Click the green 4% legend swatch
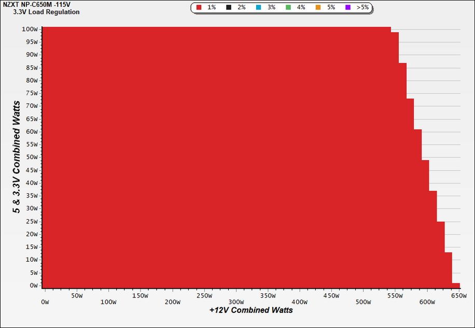 pos(288,7)
